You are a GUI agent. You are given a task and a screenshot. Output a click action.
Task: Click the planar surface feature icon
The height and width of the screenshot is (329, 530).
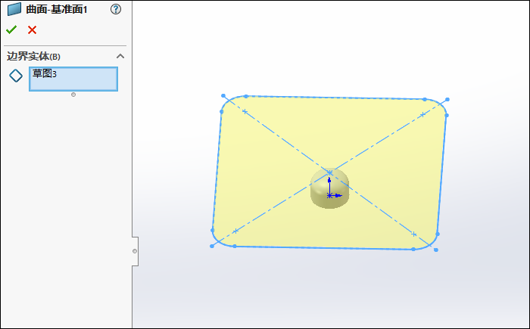click(x=14, y=9)
